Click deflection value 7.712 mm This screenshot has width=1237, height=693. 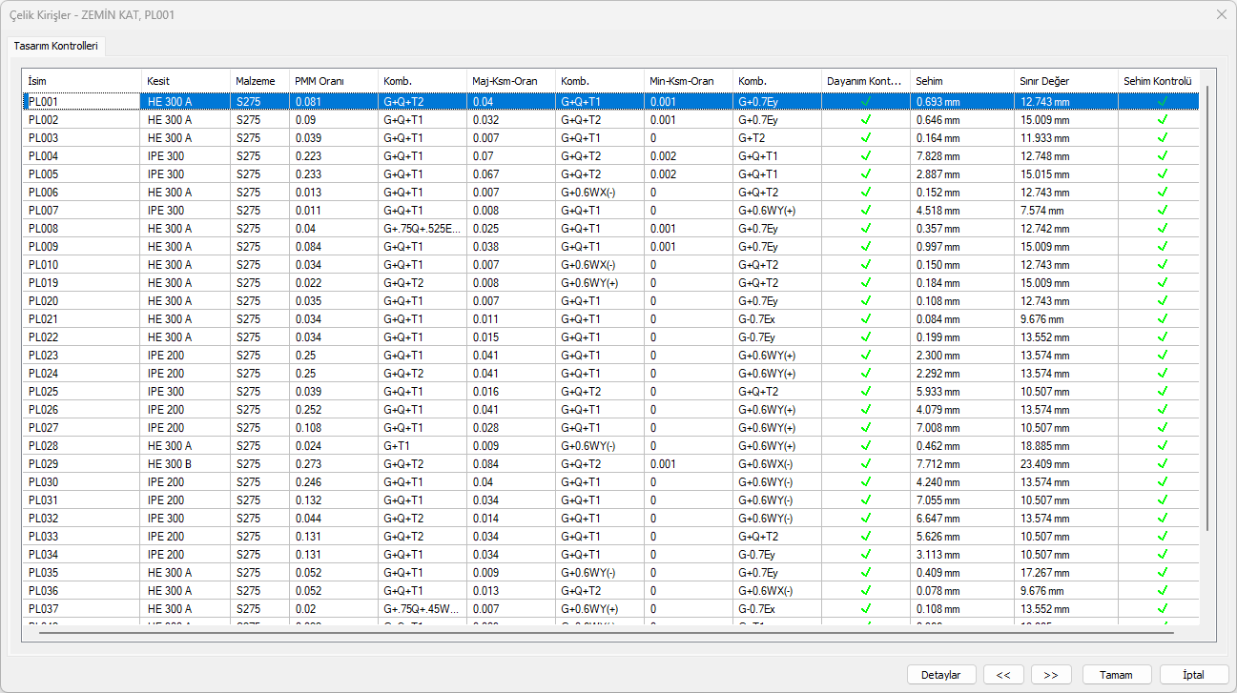[x=962, y=463]
